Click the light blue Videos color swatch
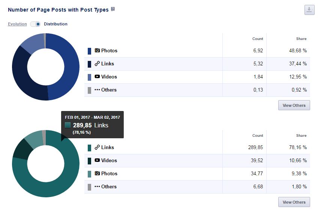This screenshot has width=324, height=216. [89, 77]
